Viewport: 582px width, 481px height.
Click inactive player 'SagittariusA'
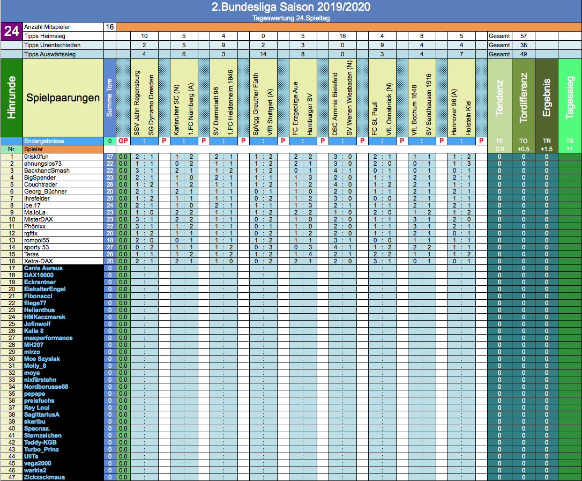(x=42, y=415)
